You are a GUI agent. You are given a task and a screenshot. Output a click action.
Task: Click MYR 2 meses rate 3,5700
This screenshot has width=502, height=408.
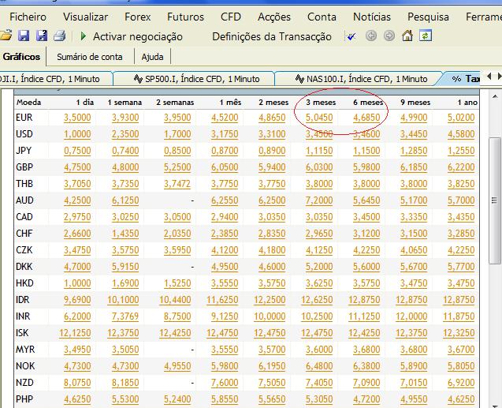pyautogui.click(x=272, y=350)
